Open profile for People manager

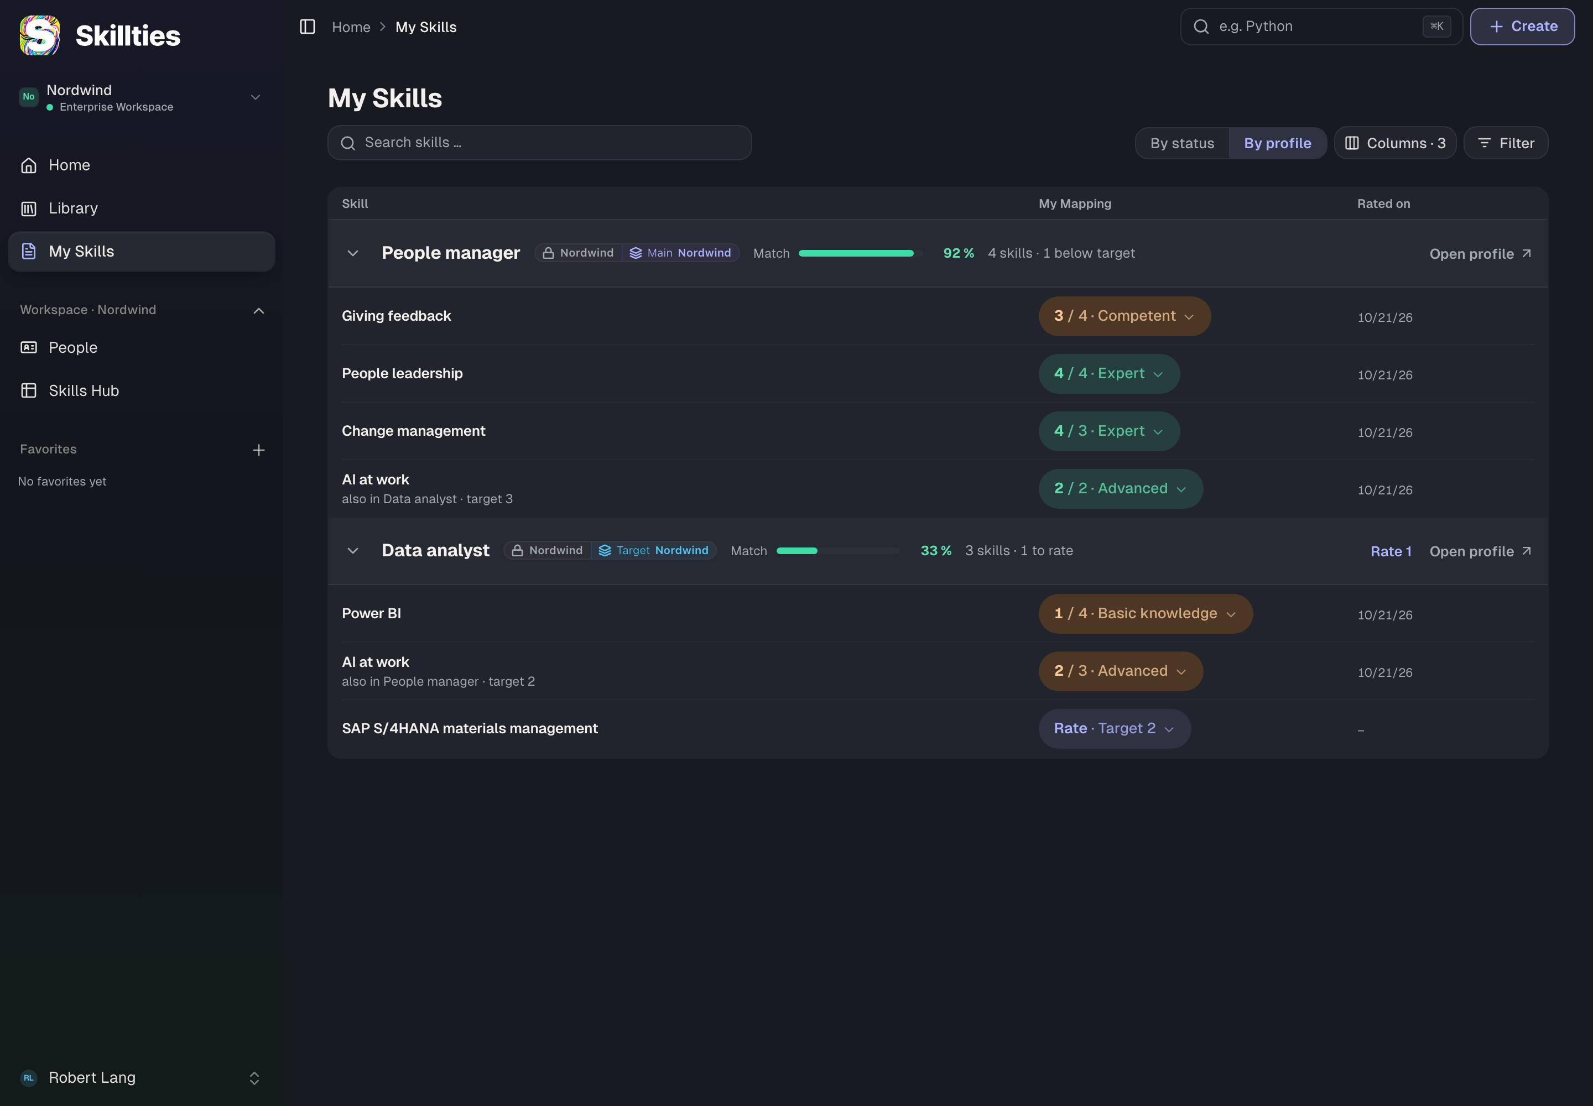(x=1480, y=254)
